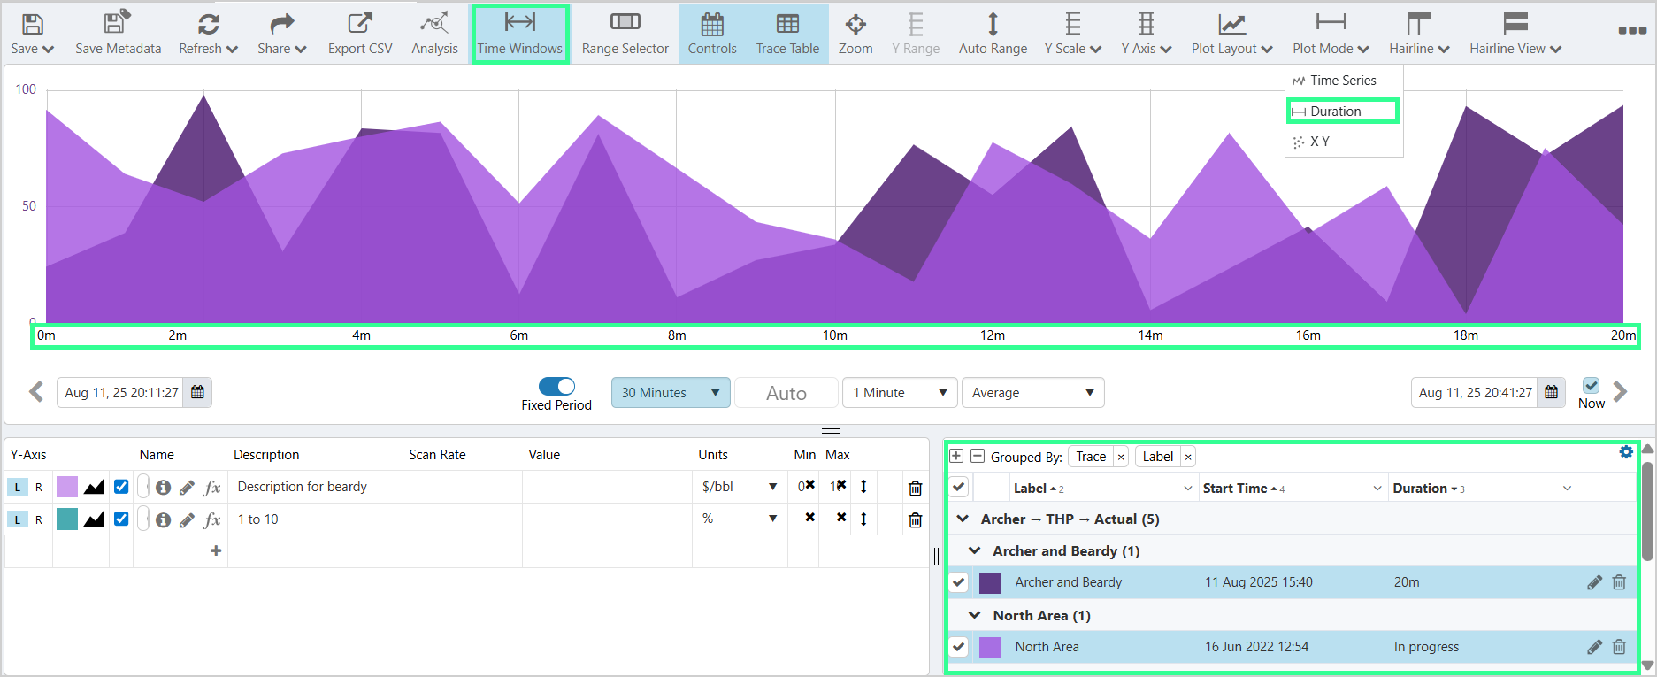Remove the Trace grouping tag
The image size is (1657, 677).
[1121, 457]
